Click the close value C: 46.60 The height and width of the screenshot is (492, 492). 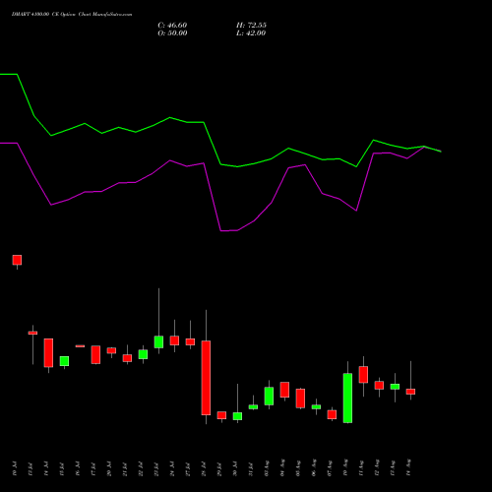172,26
